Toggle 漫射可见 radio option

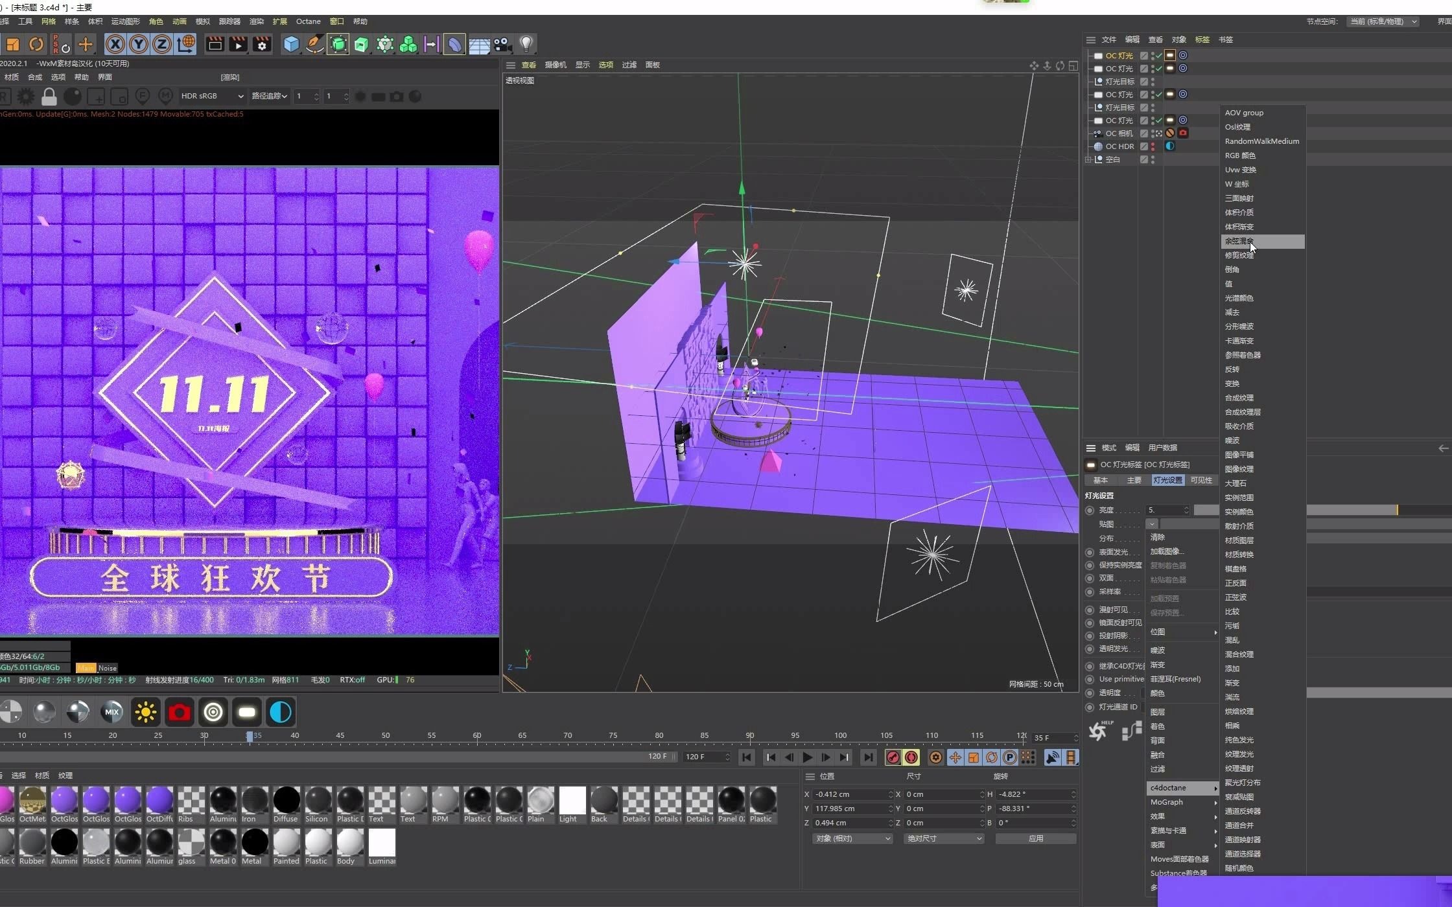click(x=1090, y=610)
